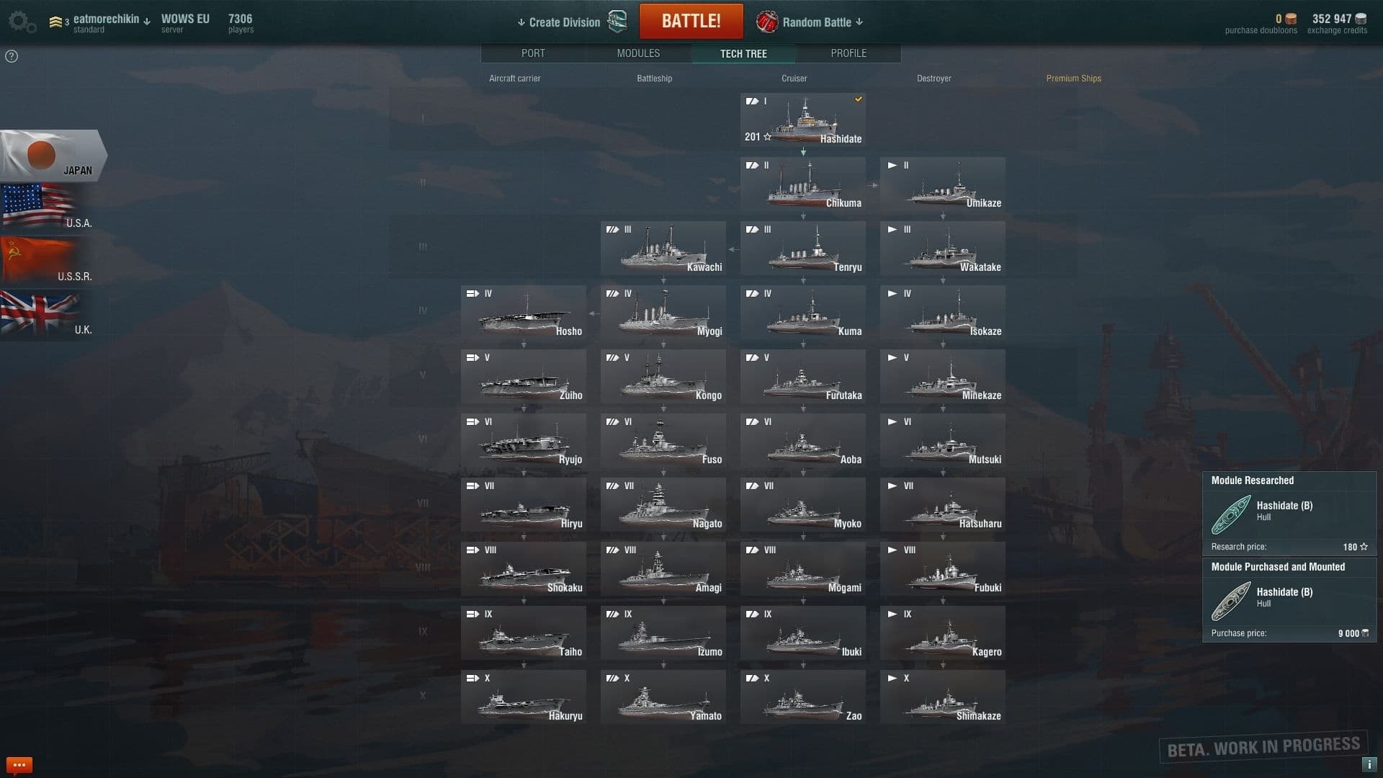This screenshot has height=778, width=1383.
Task: Click the doubloons coin icon
Action: (1291, 19)
